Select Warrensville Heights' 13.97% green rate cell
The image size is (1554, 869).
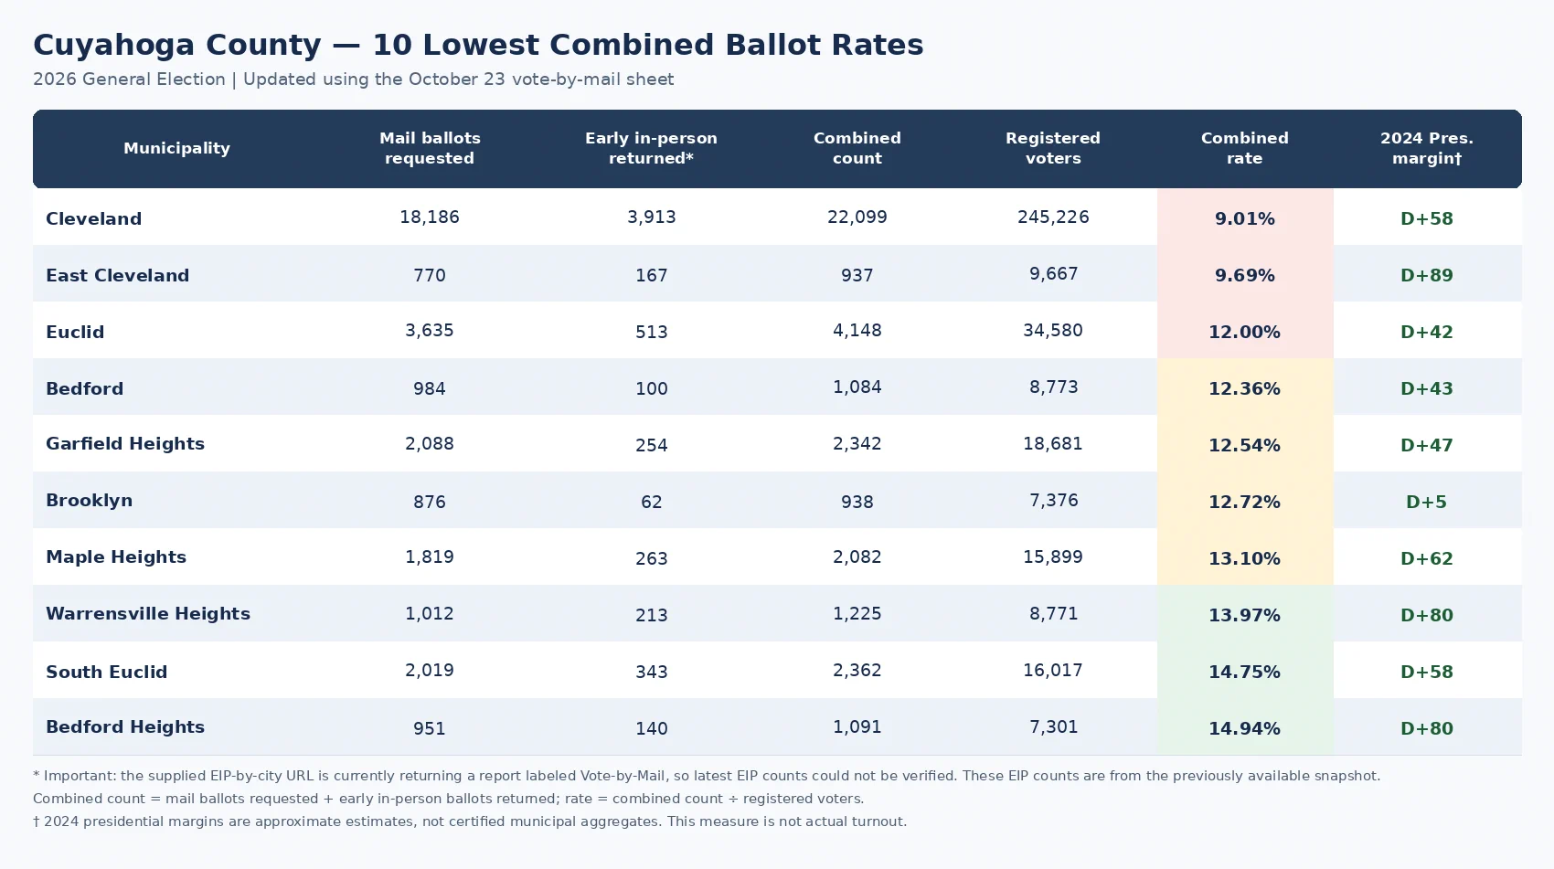[x=1245, y=614]
